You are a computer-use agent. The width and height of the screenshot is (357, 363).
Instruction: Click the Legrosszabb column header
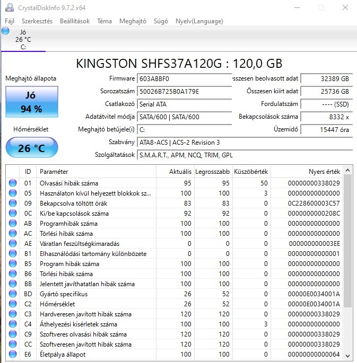[x=213, y=172]
